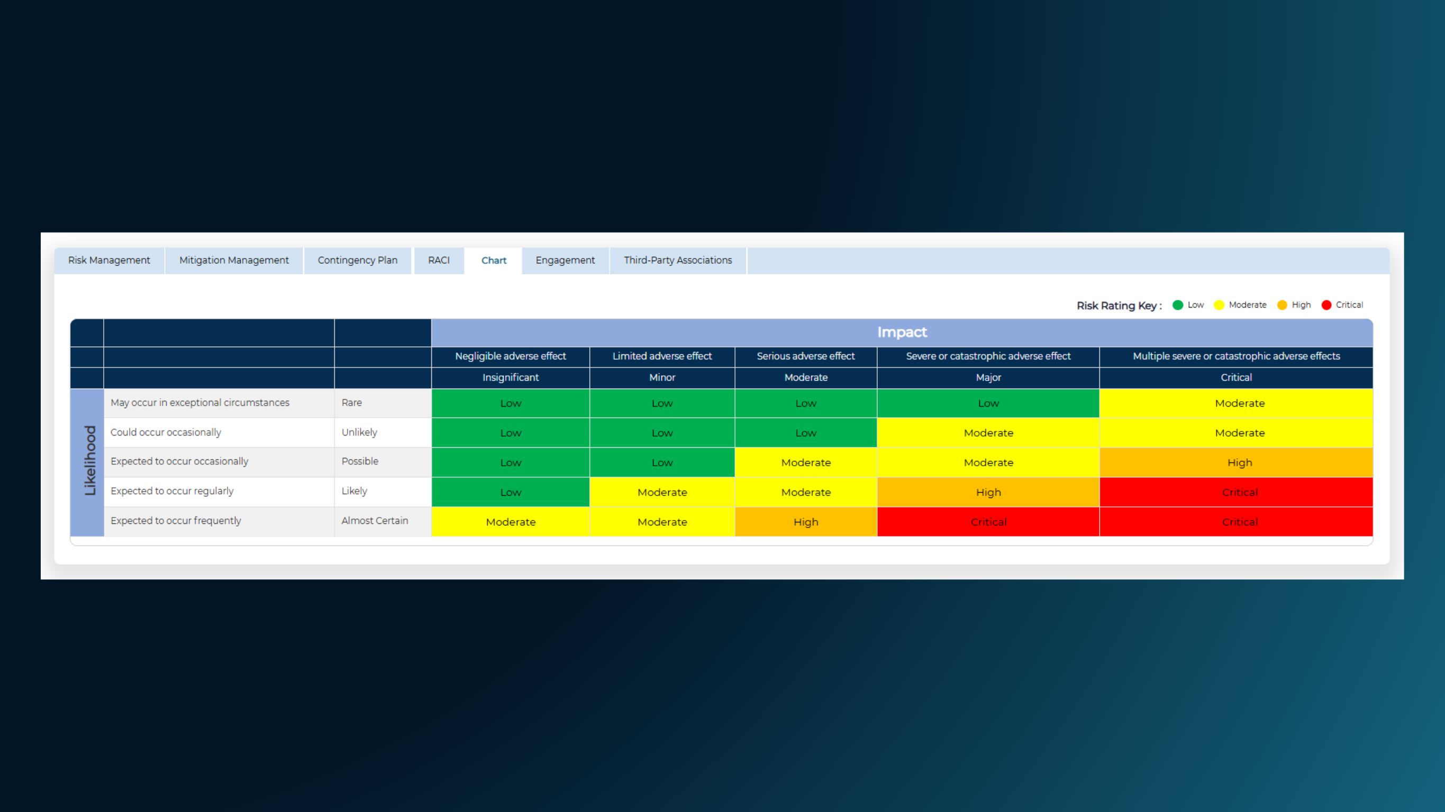Viewport: 1445px width, 812px height.
Task: Open the Mitigation Management tab
Action: [233, 260]
